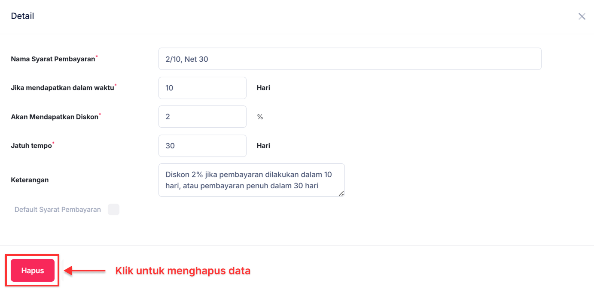Click the Jatuh tempo field showing 30
This screenshot has height=292, width=594.
[x=202, y=145]
